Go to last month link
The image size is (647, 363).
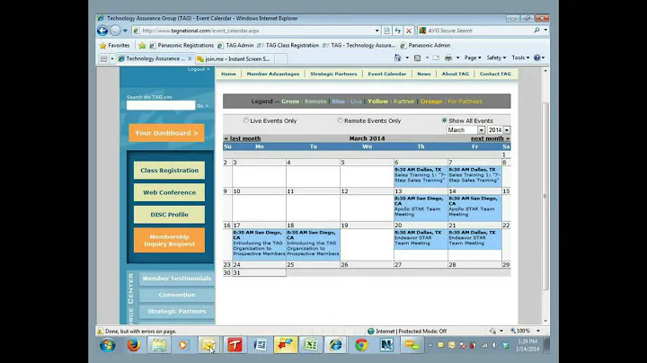click(243, 138)
